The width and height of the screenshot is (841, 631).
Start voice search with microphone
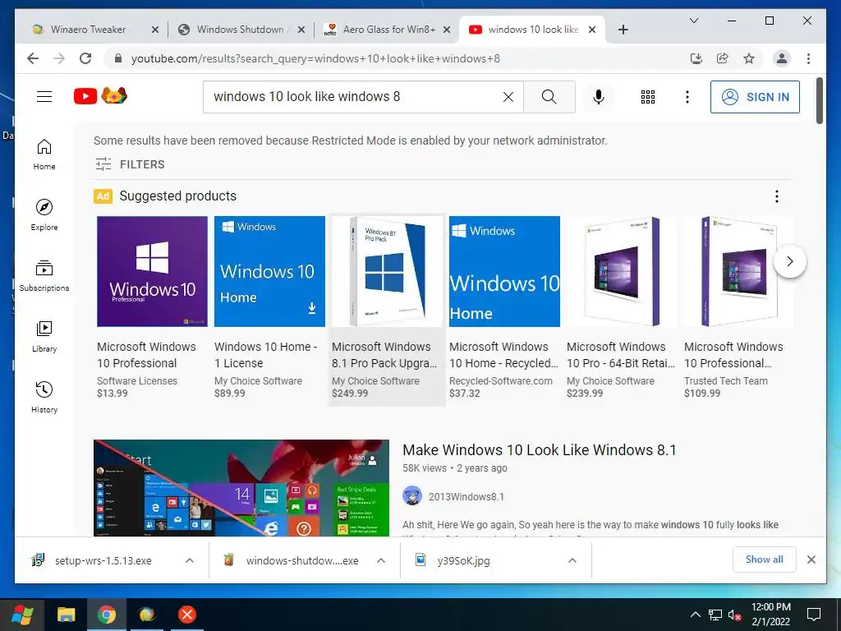point(599,97)
